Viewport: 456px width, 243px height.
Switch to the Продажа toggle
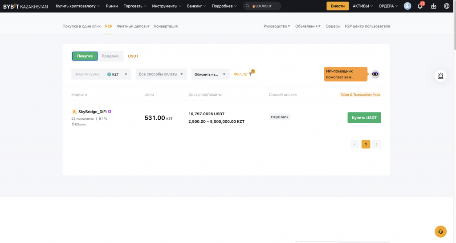pos(110,56)
